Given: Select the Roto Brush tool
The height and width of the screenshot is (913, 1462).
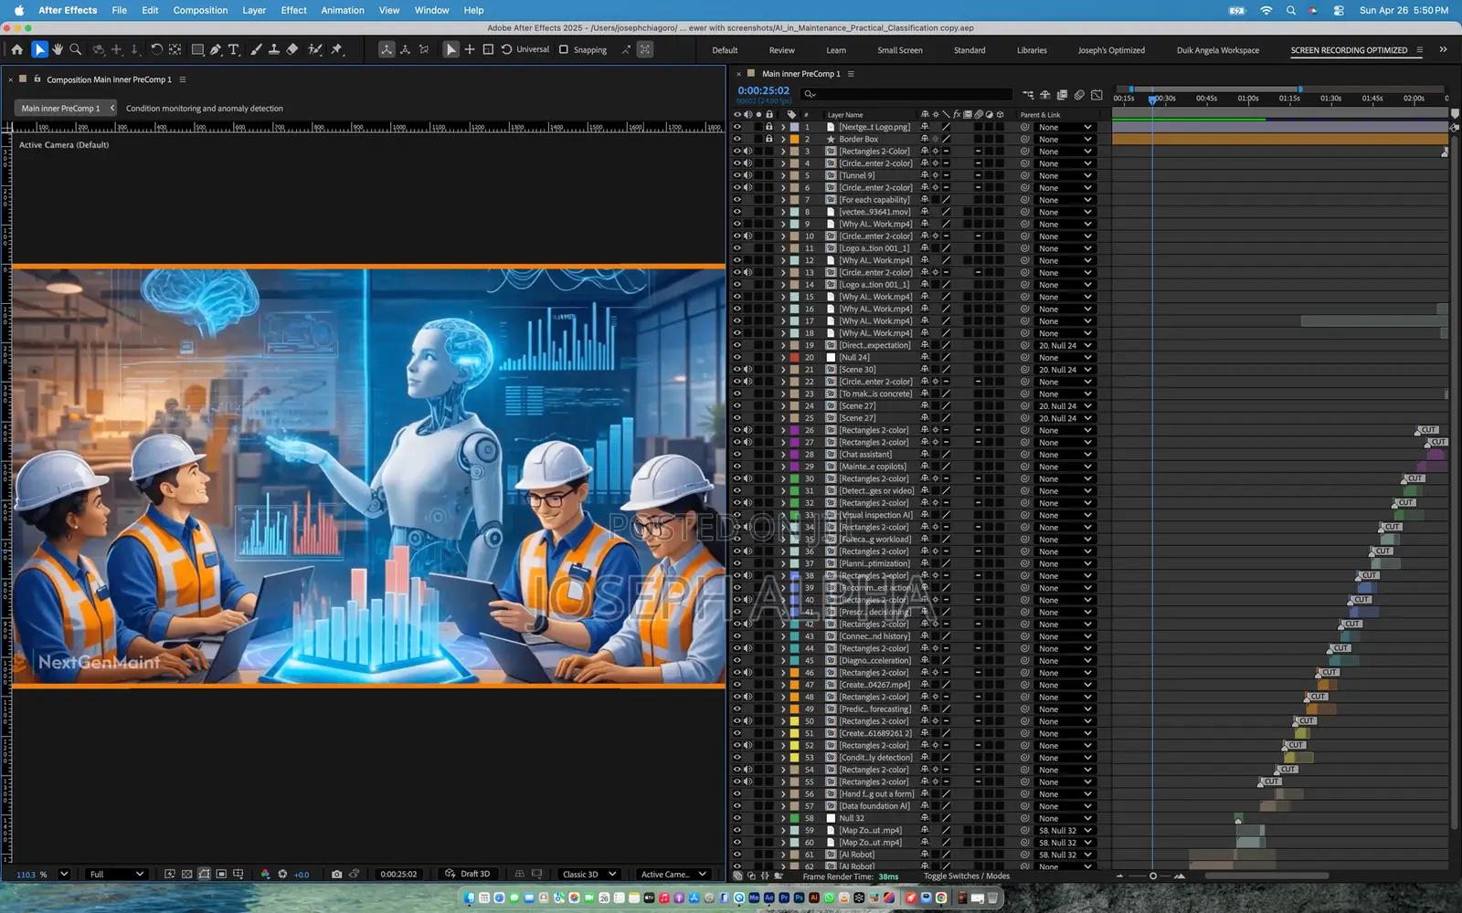Looking at the screenshot, I should pyautogui.click(x=315, y=49).
